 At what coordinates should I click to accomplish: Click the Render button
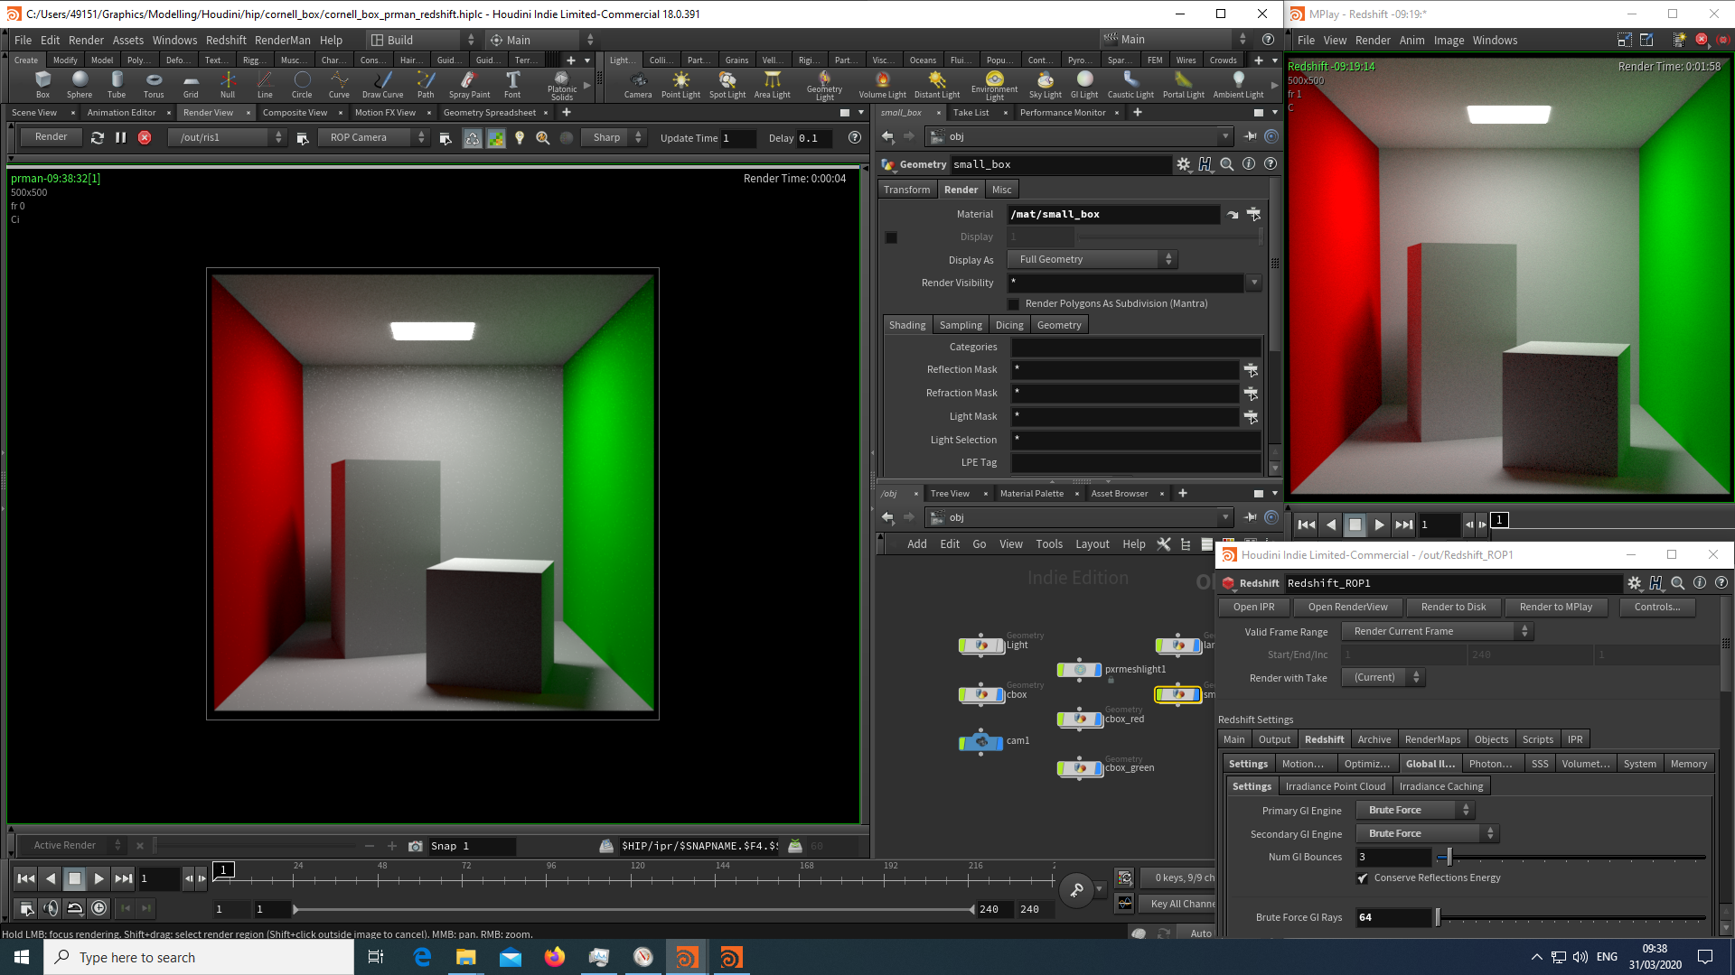[x=52, y=137]
